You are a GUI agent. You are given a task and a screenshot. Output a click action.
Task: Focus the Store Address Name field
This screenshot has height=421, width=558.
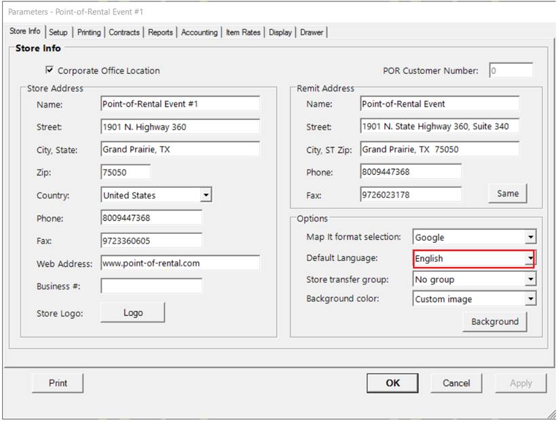[181, 104]
